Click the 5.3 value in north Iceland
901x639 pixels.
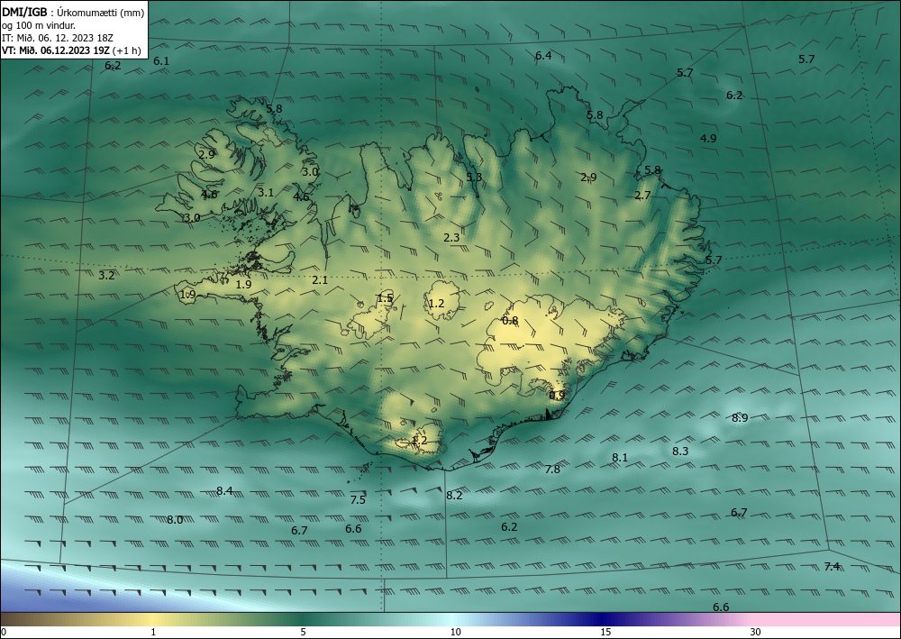(474, 177)
